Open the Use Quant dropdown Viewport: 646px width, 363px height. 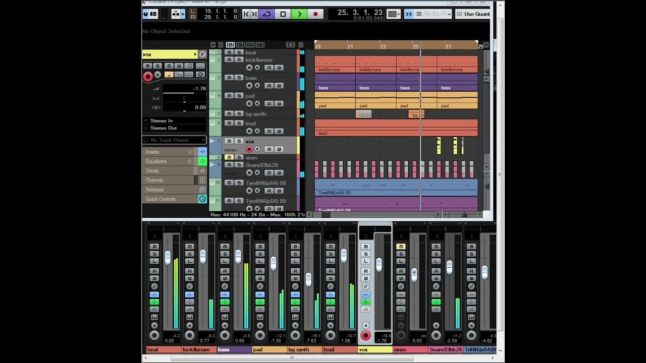pos(473,14)
